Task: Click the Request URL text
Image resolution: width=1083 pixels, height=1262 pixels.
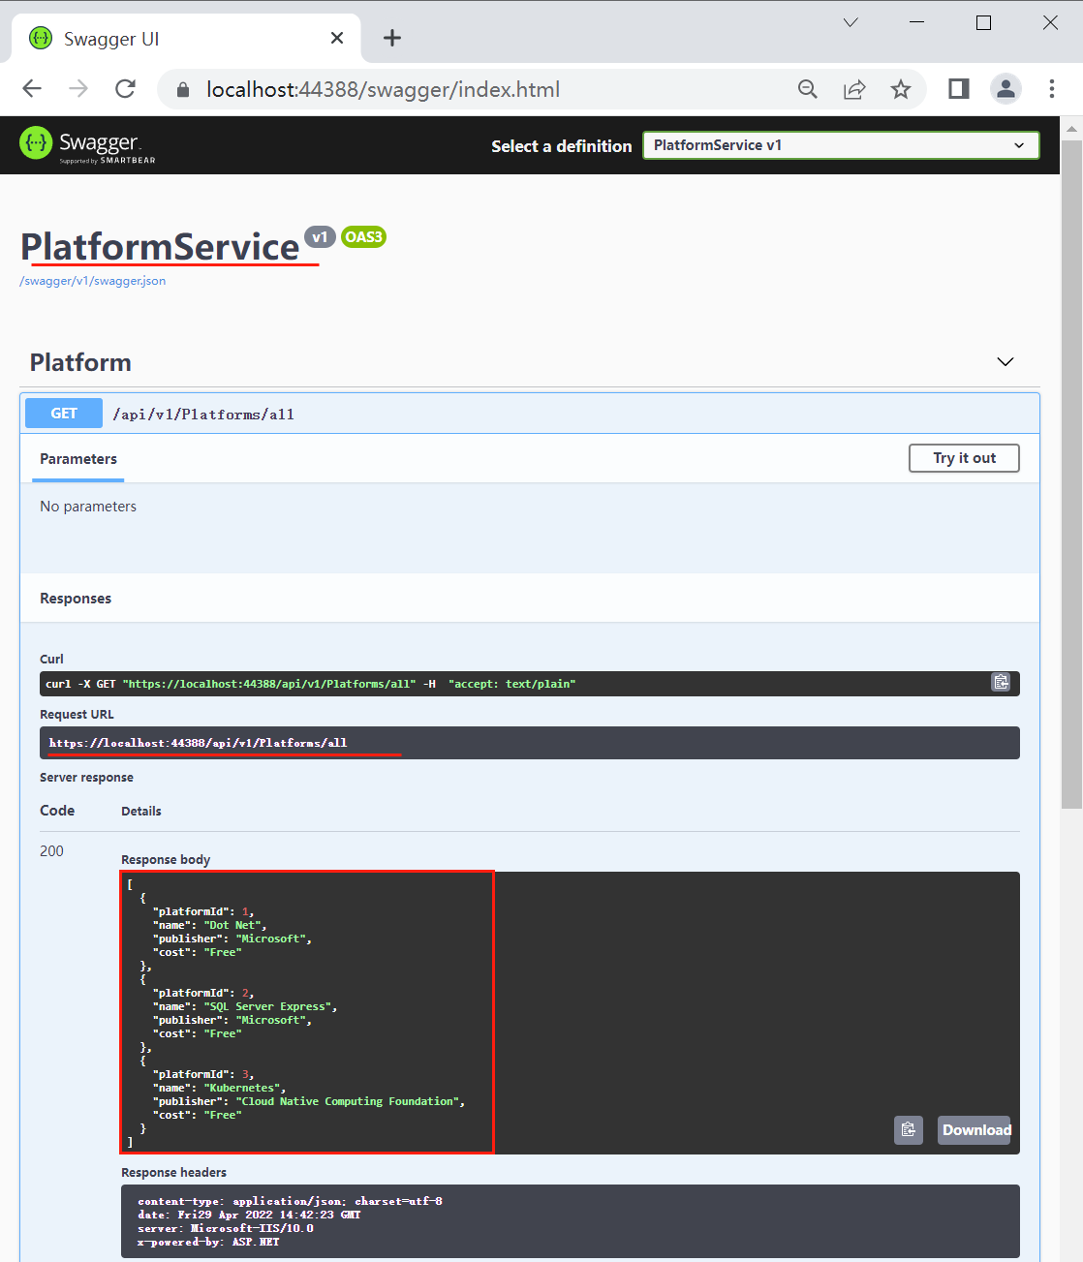Action: (198, 743)
